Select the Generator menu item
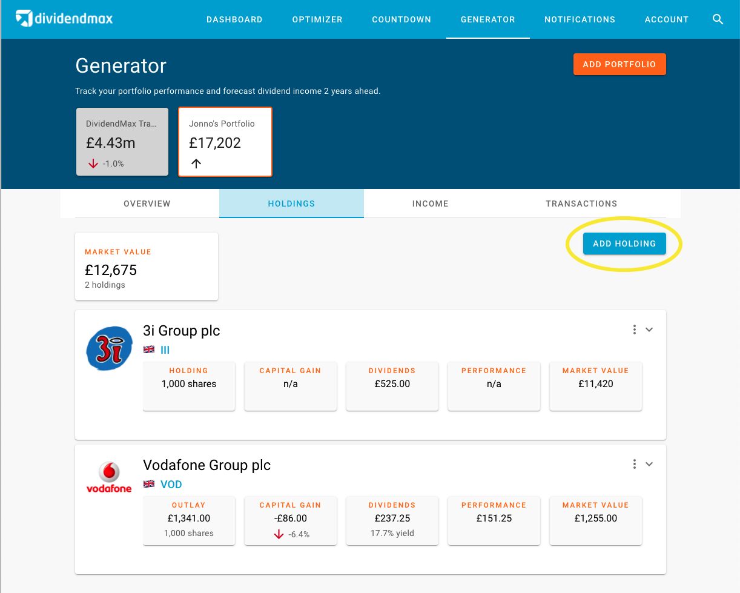The width and height of the screenshot is (740, 593). click(488, 19)
